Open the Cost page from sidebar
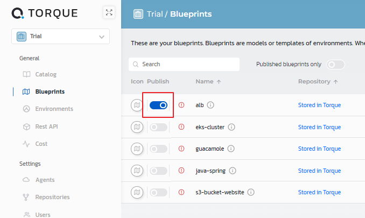The height and width of the screenshot is (218, 365). (41, 144)
